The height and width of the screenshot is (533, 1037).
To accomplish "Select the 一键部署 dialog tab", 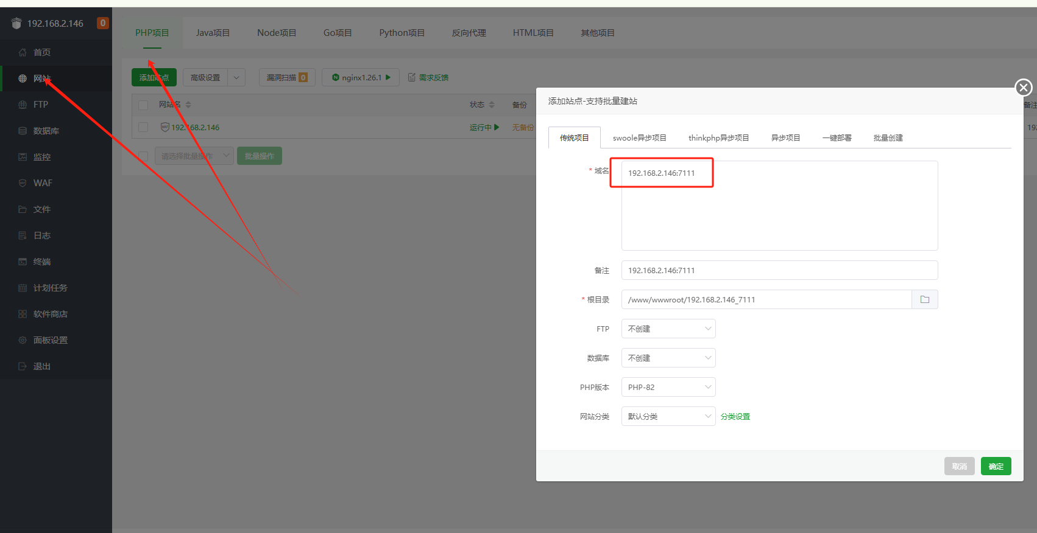I will 837,138.
